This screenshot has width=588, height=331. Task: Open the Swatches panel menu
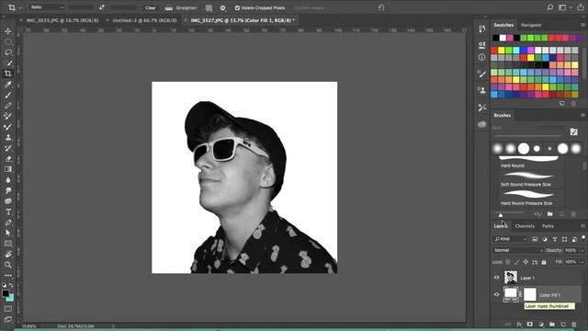582,25
